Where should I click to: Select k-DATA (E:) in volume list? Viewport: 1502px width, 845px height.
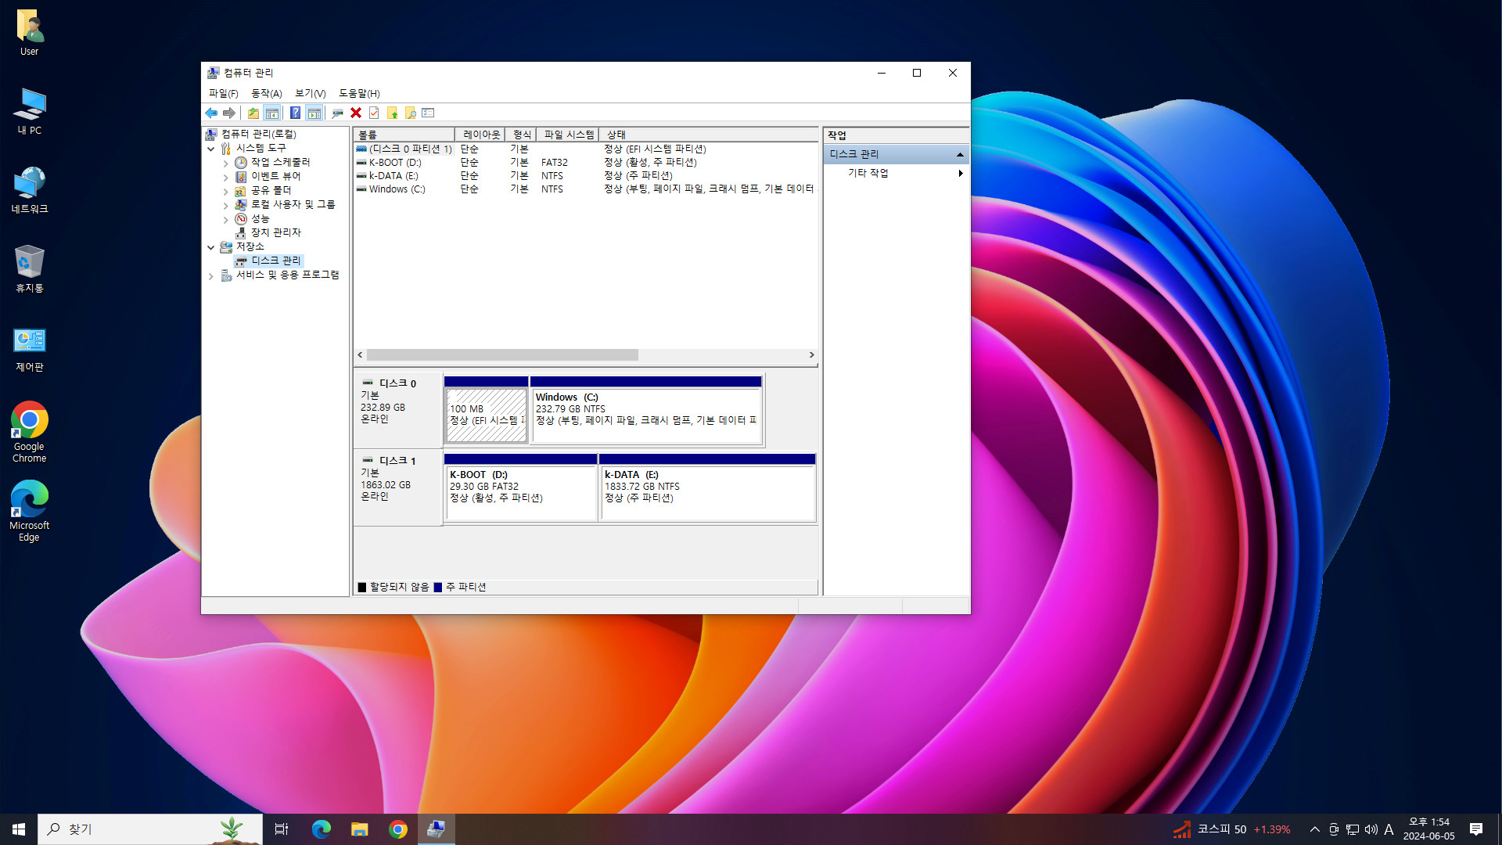(x=586, y=175)
